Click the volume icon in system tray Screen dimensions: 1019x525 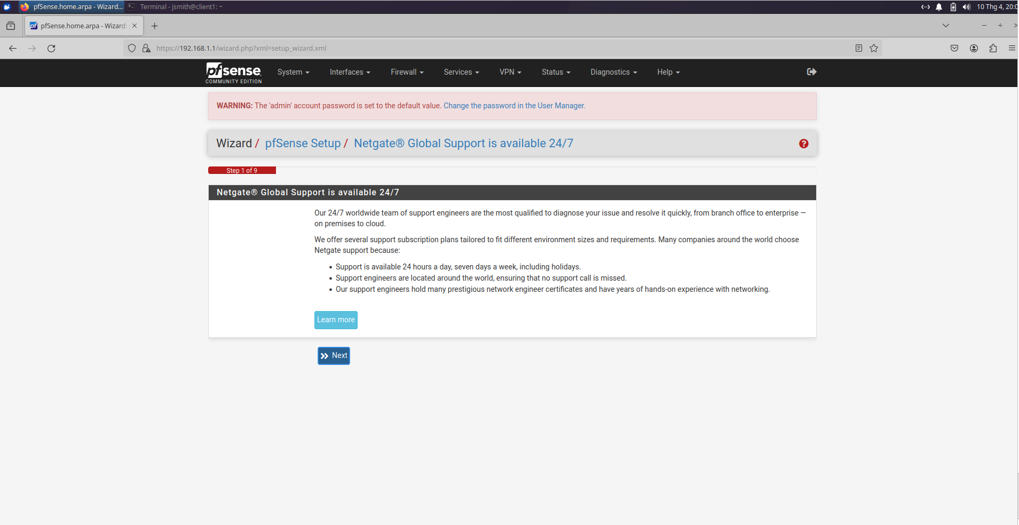(966, 7)
